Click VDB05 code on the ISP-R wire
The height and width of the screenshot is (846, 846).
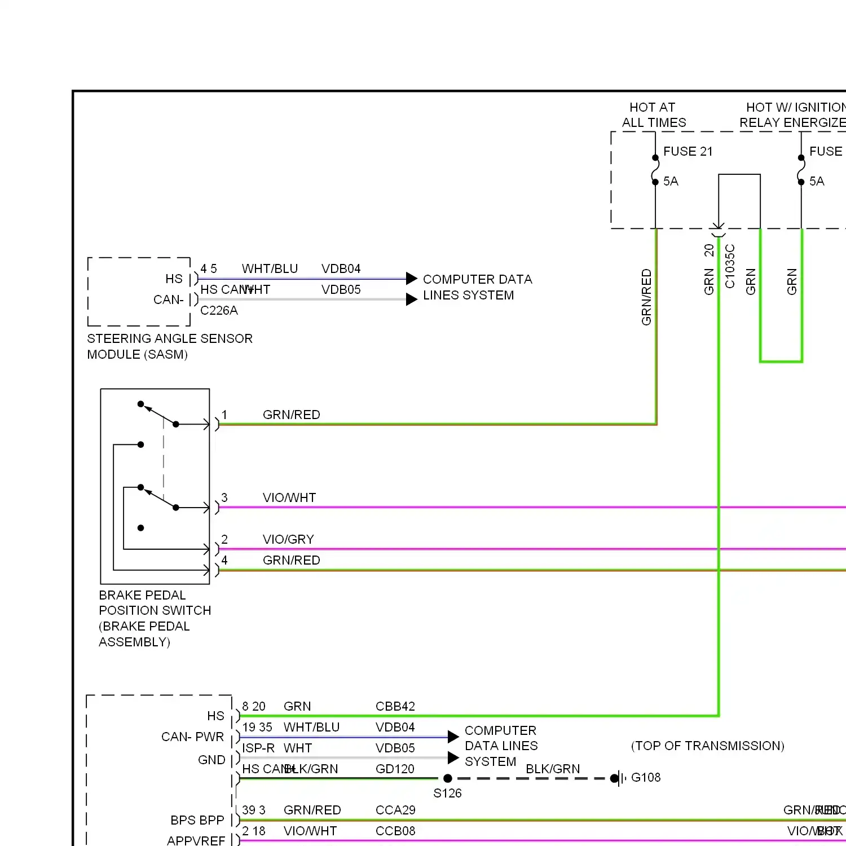coord(395,748)
